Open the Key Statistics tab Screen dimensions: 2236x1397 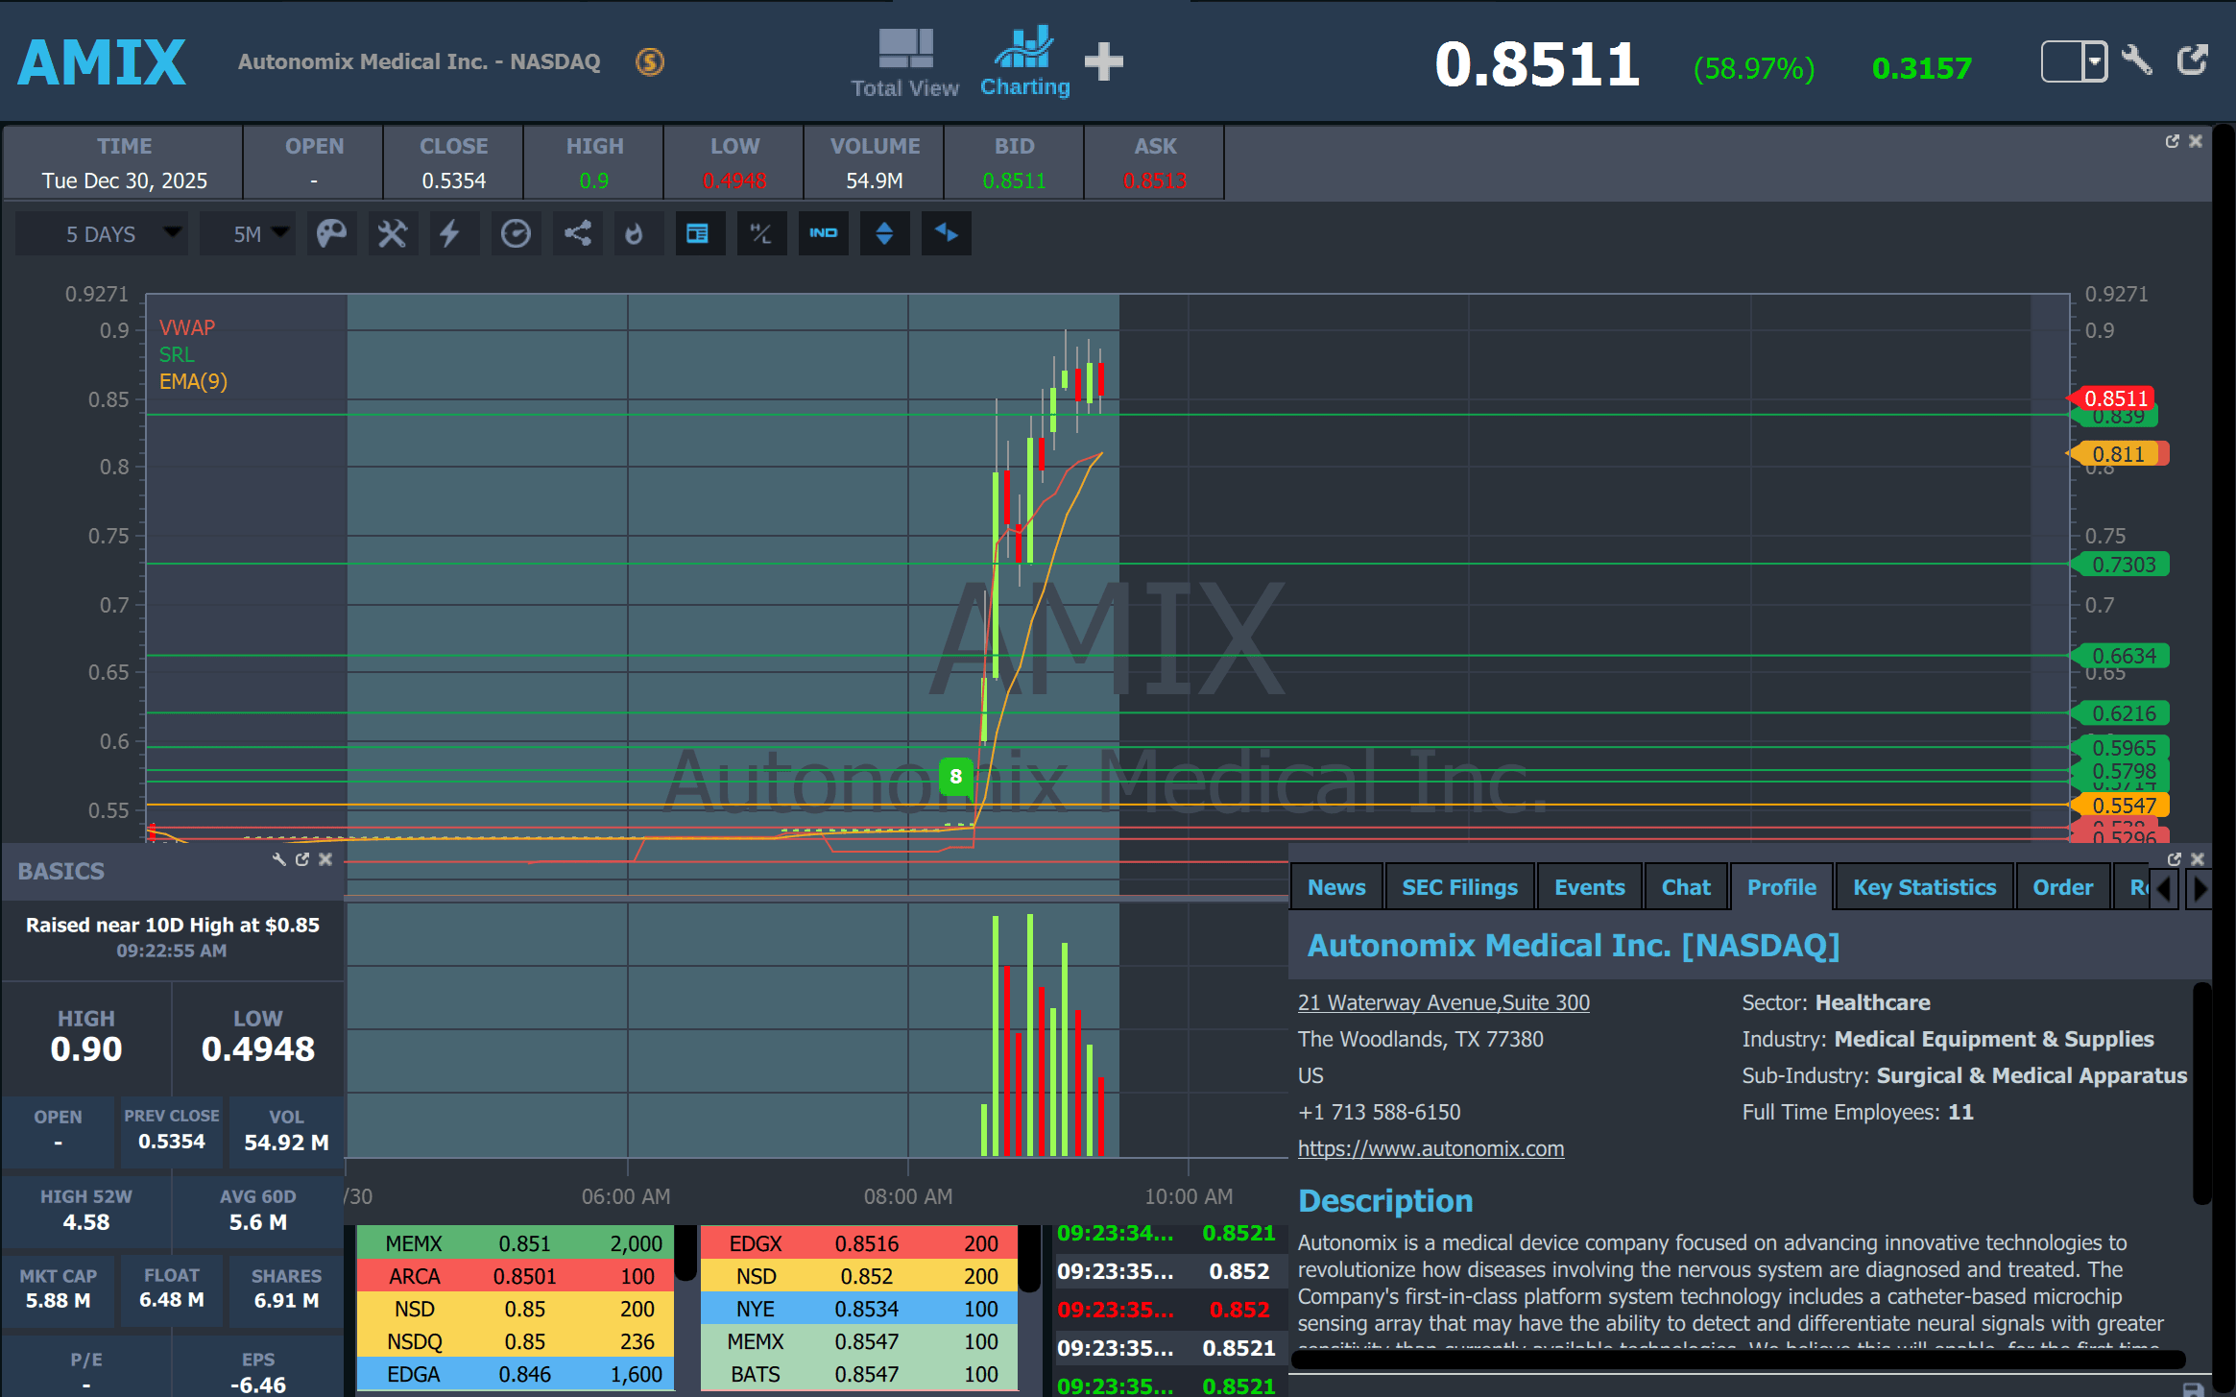coord(1923,887)
